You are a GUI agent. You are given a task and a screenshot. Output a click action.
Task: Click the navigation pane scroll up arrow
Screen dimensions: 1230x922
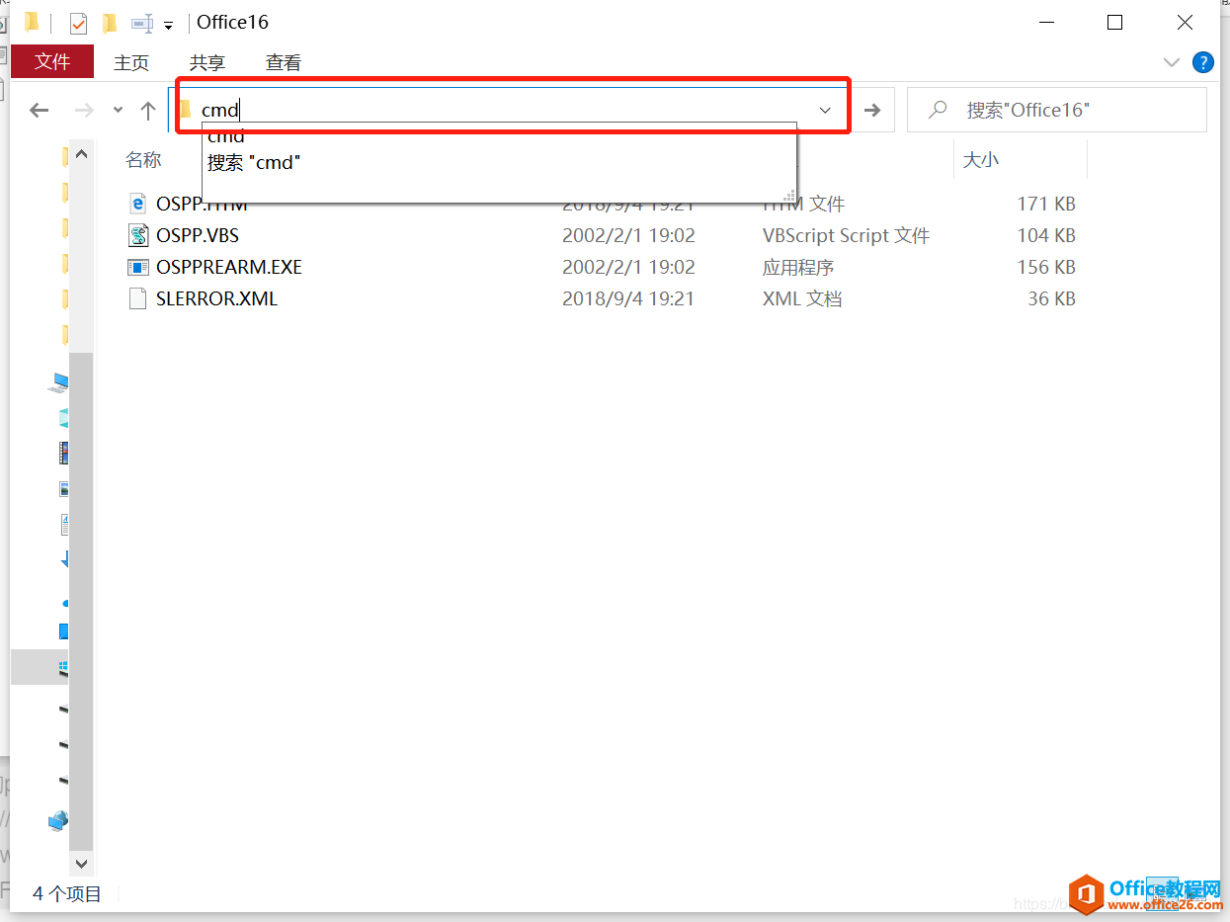82,154
